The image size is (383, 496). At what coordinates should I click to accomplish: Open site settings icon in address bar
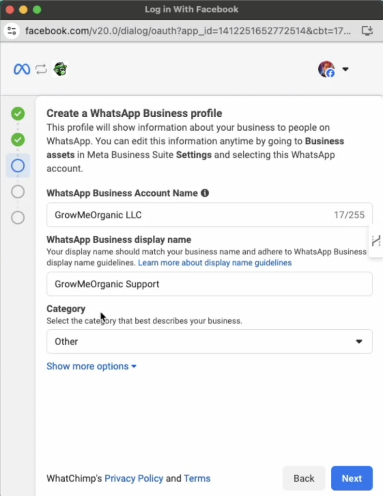pyautogui.click(x=12, y=31)
